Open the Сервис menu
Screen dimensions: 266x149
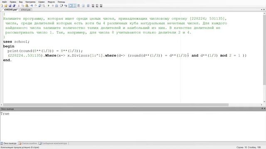click(42, 2)
